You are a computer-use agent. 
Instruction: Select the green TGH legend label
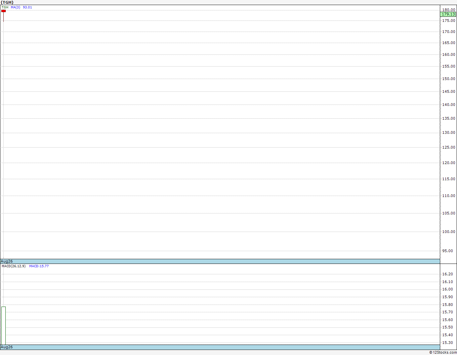point(5,7)
